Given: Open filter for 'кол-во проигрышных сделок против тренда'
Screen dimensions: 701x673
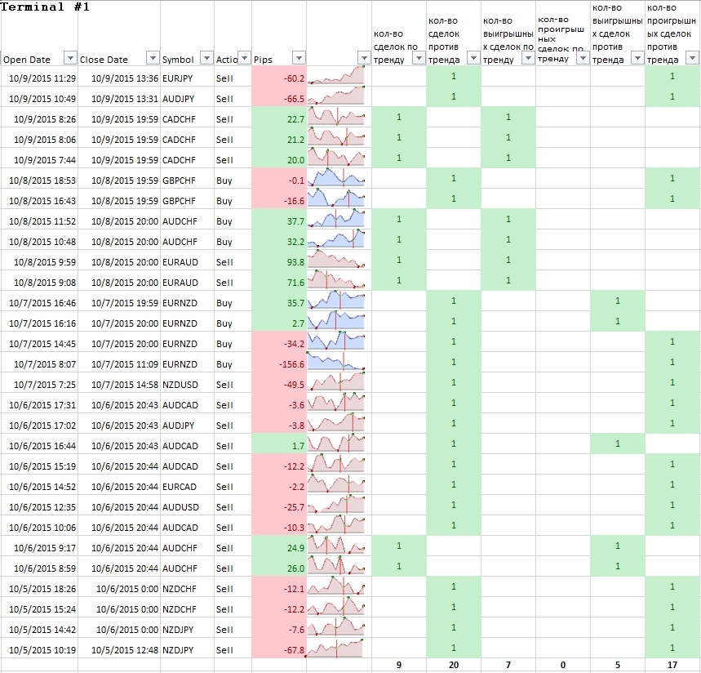Looking at the screenshot, I should 693,58.
